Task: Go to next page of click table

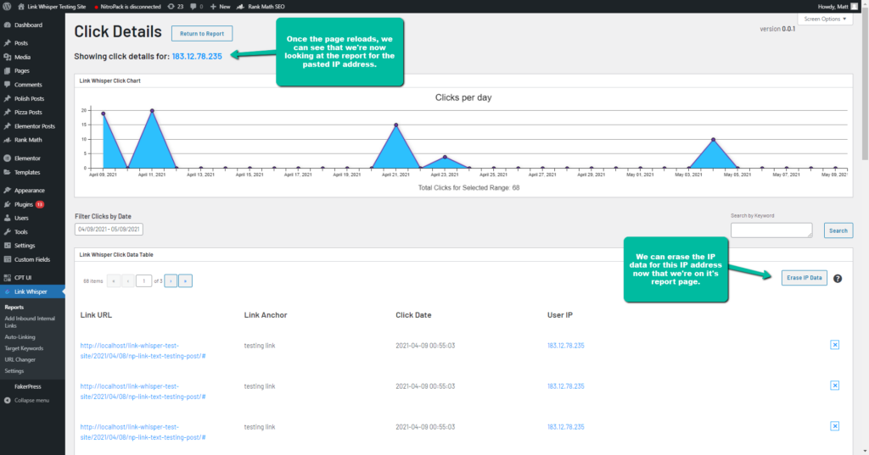Action: (171, 280)
